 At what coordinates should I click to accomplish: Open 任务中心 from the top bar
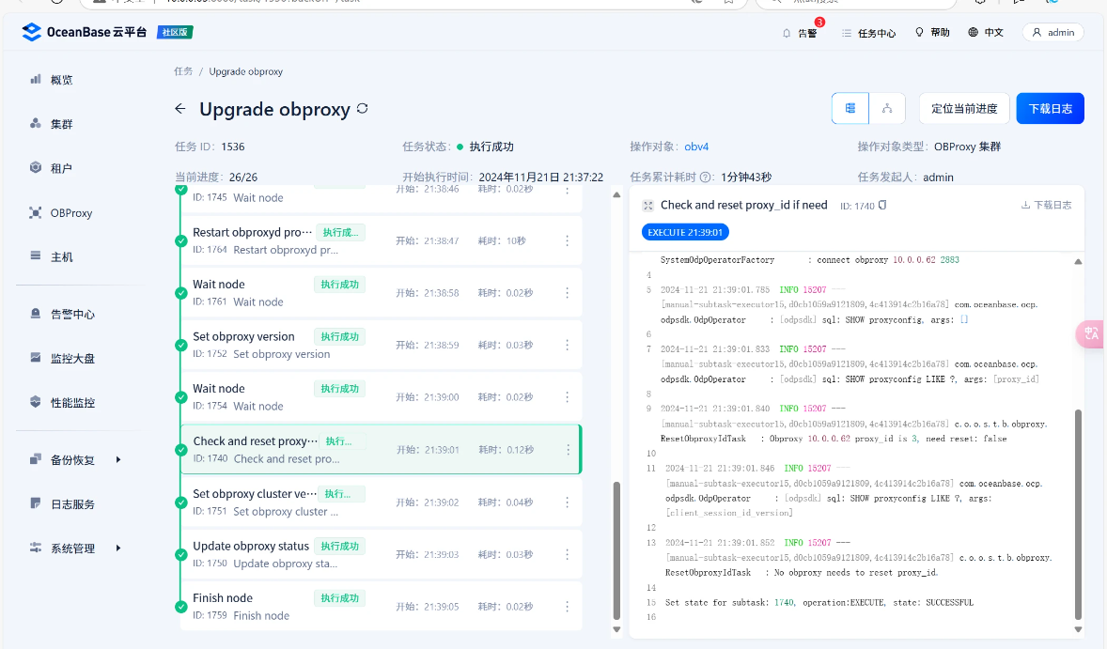(858, 32)
